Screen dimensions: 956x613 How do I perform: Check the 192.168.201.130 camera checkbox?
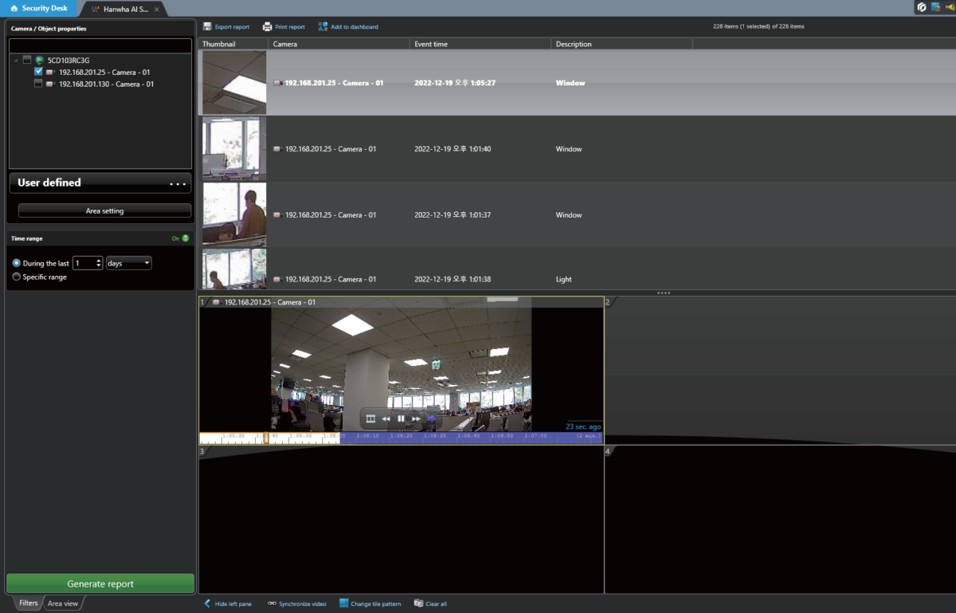click(x=39, y=84)
